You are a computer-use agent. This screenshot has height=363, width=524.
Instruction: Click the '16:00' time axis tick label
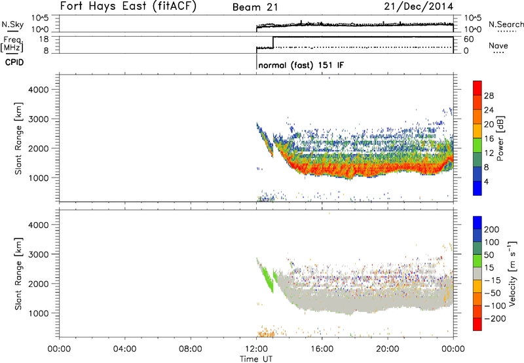pos(322,349)
